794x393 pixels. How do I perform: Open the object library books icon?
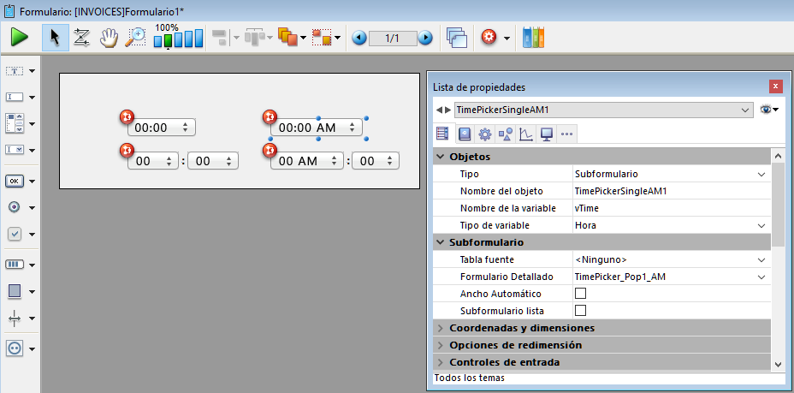coord(533,38)
